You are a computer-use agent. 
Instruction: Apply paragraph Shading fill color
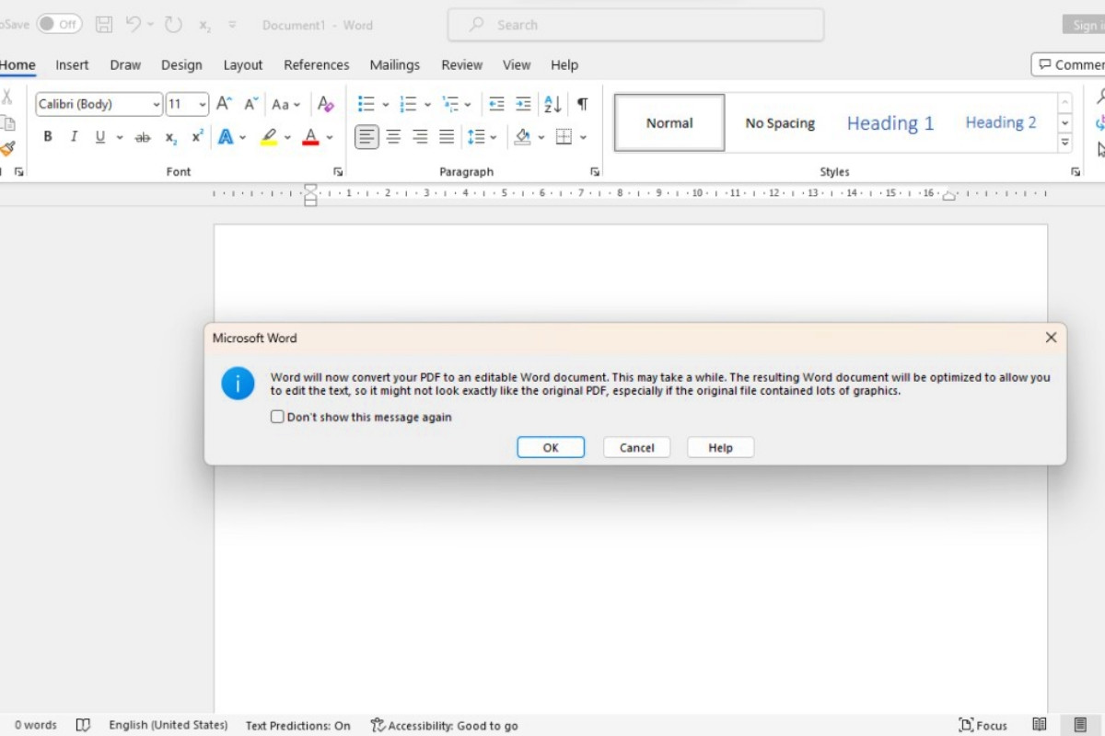pyautogui.click(x=522, y=137)
